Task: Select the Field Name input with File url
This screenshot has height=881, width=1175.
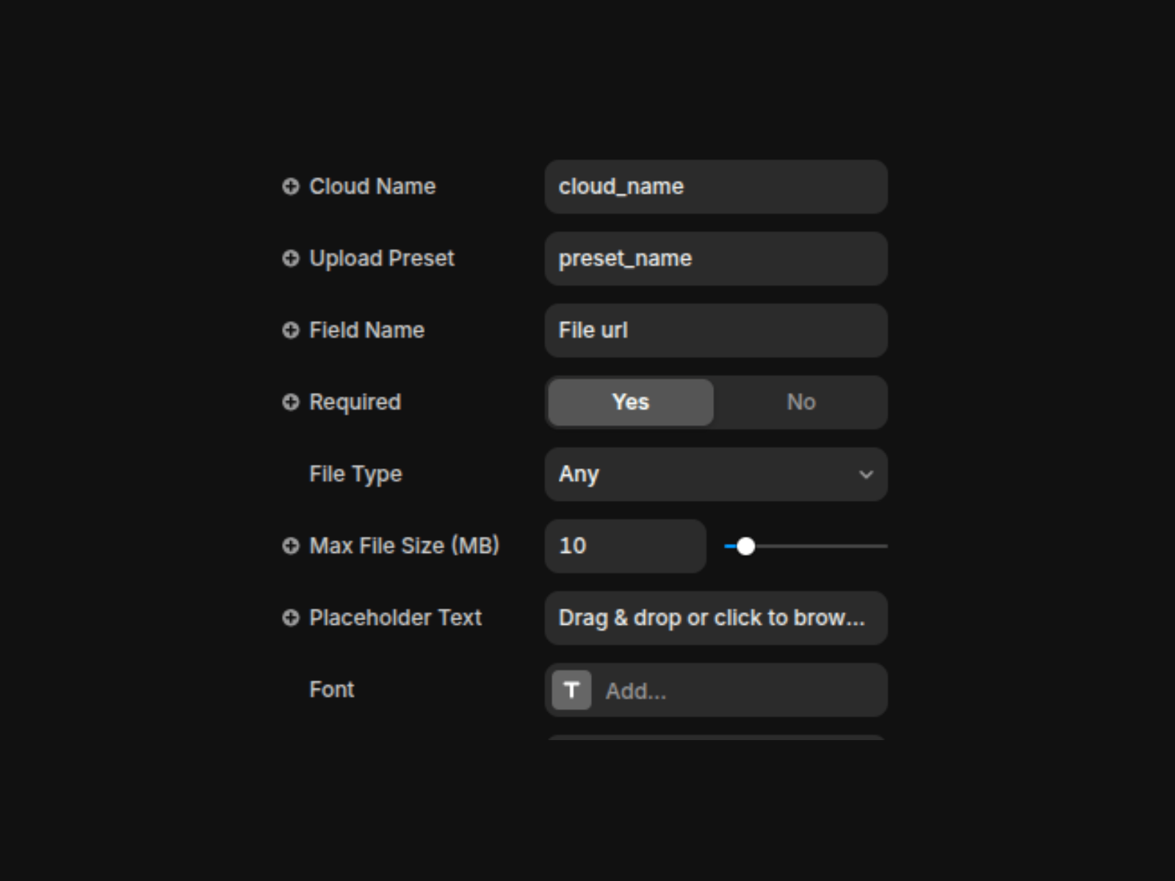Action: click(x=715, y=330)
